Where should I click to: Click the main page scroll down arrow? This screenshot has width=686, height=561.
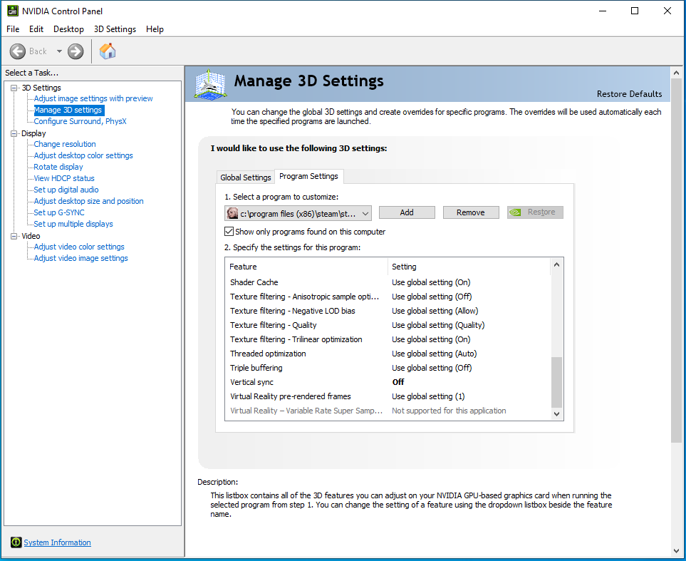pos(676,551)
